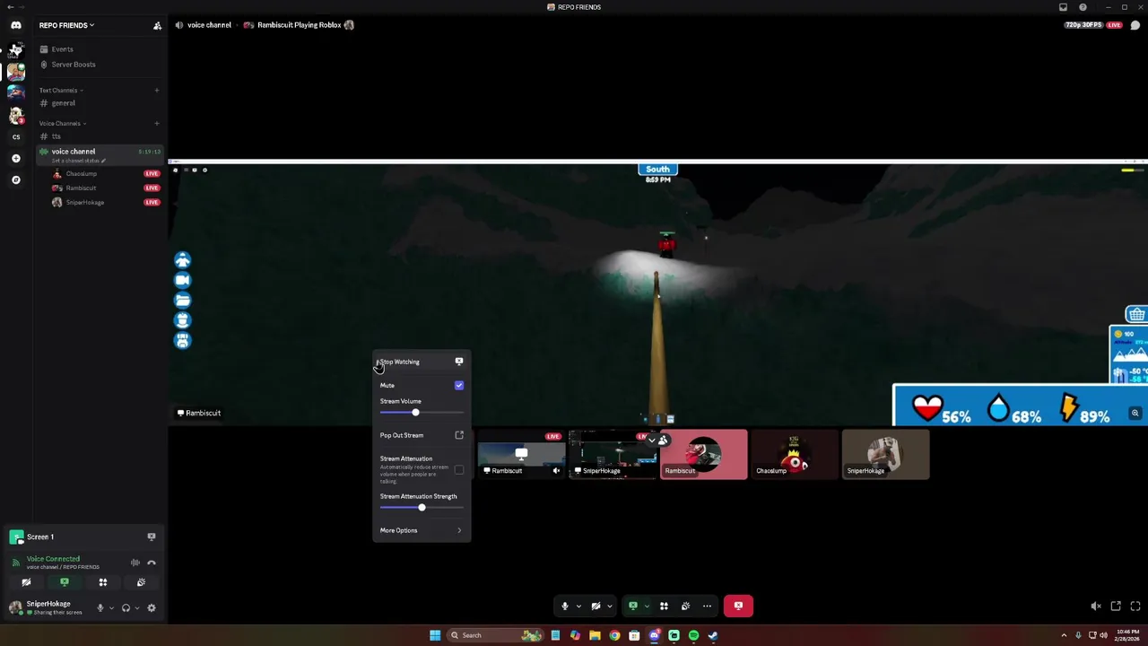The image size is (1148, 646).
Task: Open more options ellipsis in call bar
Action: click(x=708, y=606)
